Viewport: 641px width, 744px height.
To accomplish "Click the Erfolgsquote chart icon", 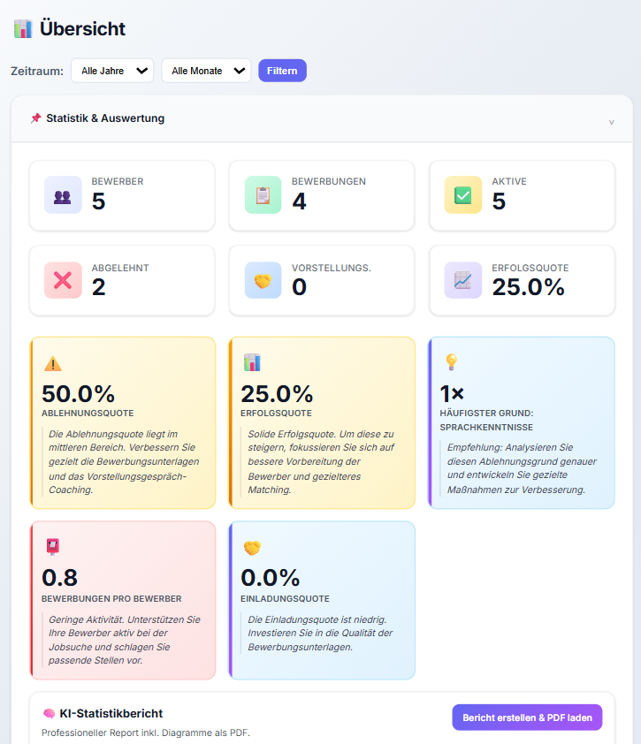I will (x=462, y=280).
